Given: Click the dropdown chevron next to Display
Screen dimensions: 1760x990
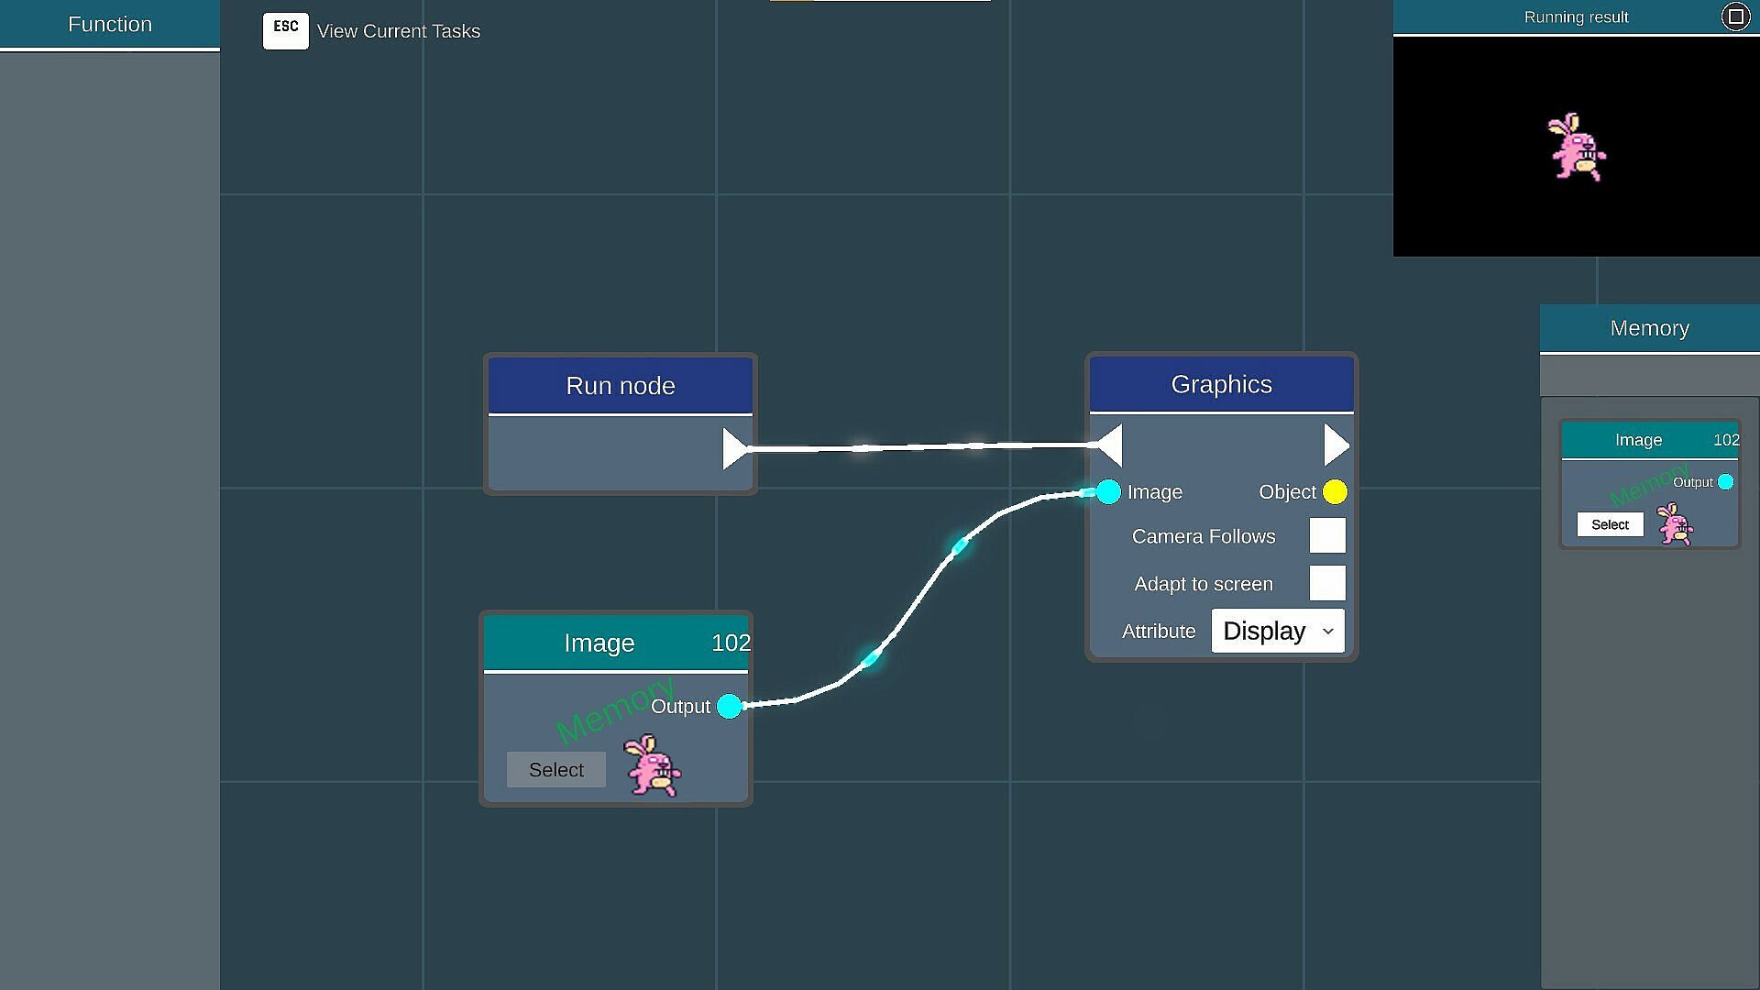Looking at the screenshot, I should point(1327,632).
